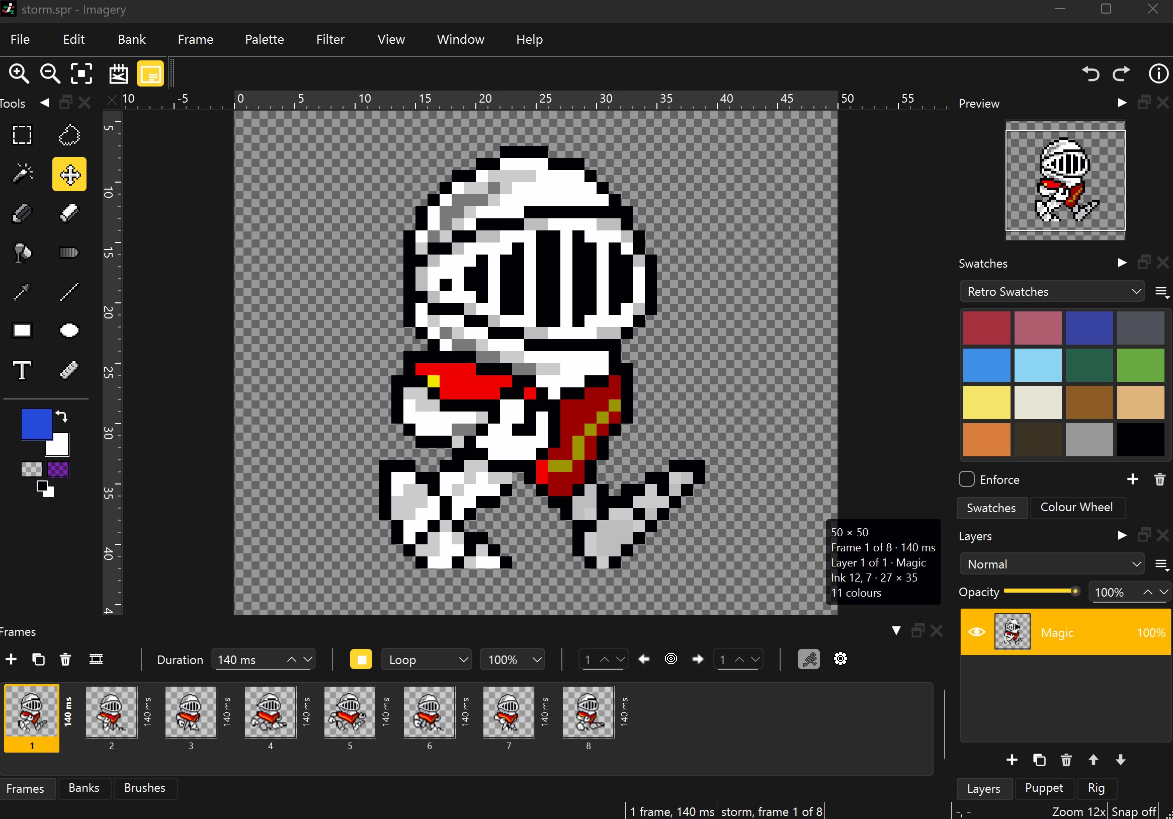This screenshot has height=819, width=1173.
Task: Click the zoom out magnifier icon
Action: coord(50,73)
